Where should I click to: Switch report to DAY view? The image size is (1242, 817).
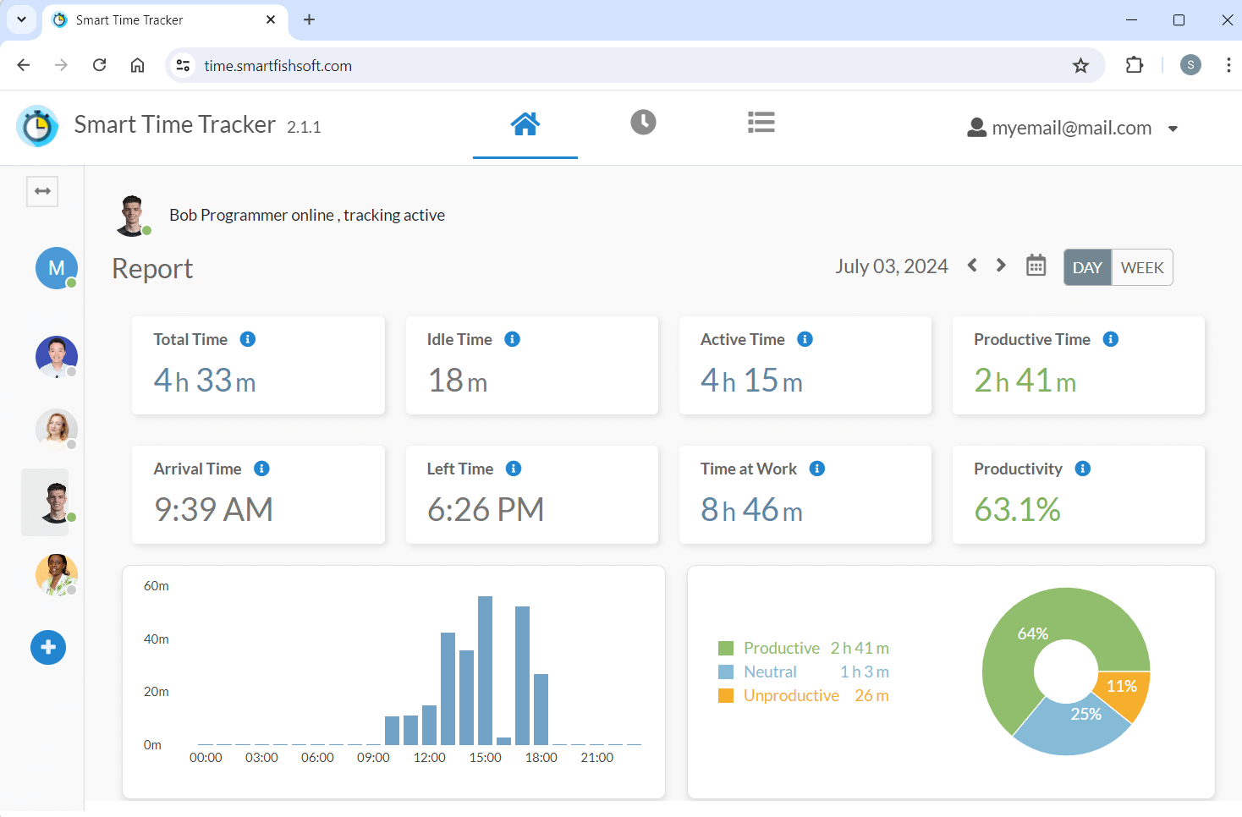1087,267
